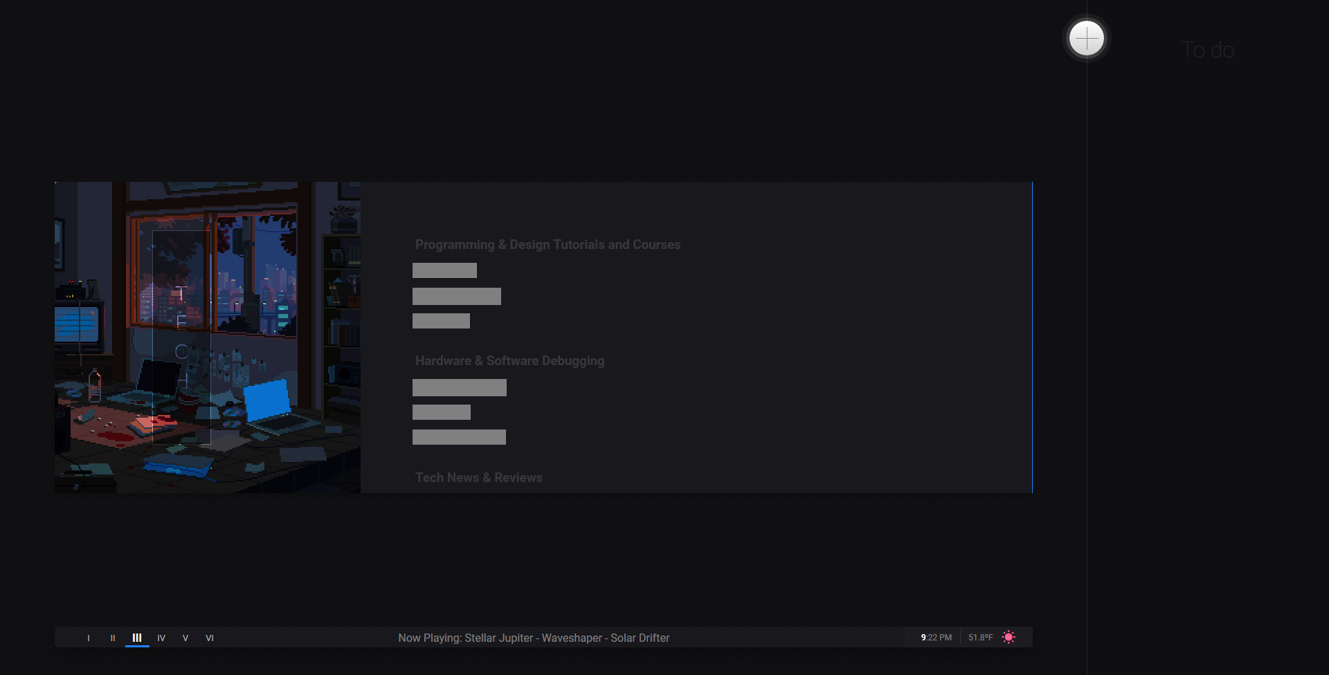Open second link under Hardware & Software Debugging
1329x675 pixels.
coord(442,412)
